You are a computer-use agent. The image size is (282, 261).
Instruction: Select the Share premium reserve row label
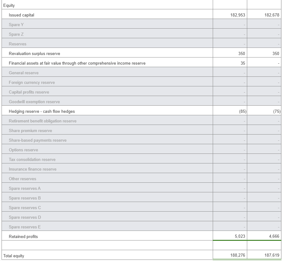click(x=30, y=130)
